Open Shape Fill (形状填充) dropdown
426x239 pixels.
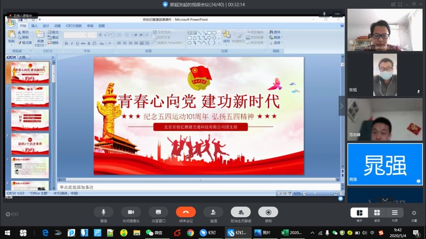coord(255,32)
